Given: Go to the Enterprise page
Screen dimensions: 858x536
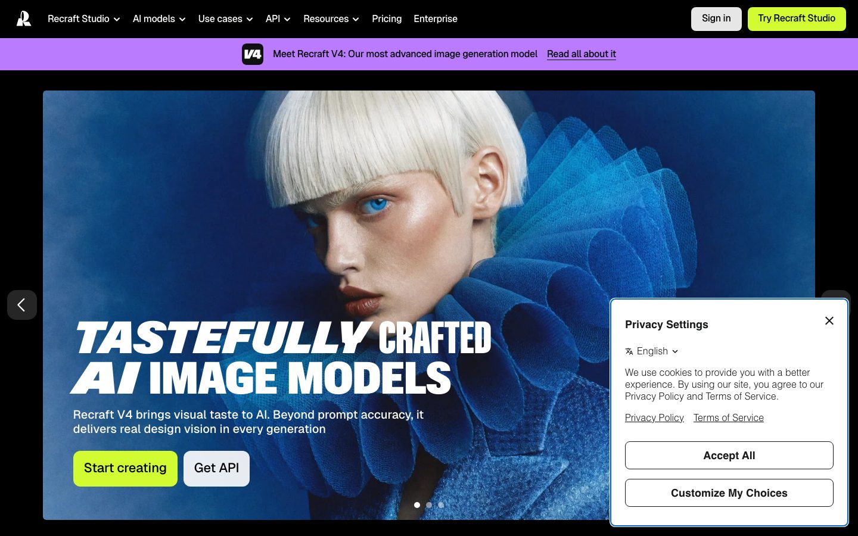Looking at the screenshot, I should [x=436, y=19].
